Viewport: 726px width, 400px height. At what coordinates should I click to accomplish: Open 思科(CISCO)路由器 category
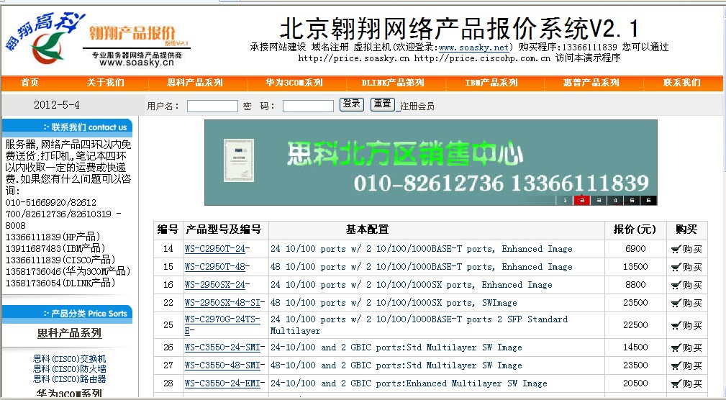click(x=70, y=378)
